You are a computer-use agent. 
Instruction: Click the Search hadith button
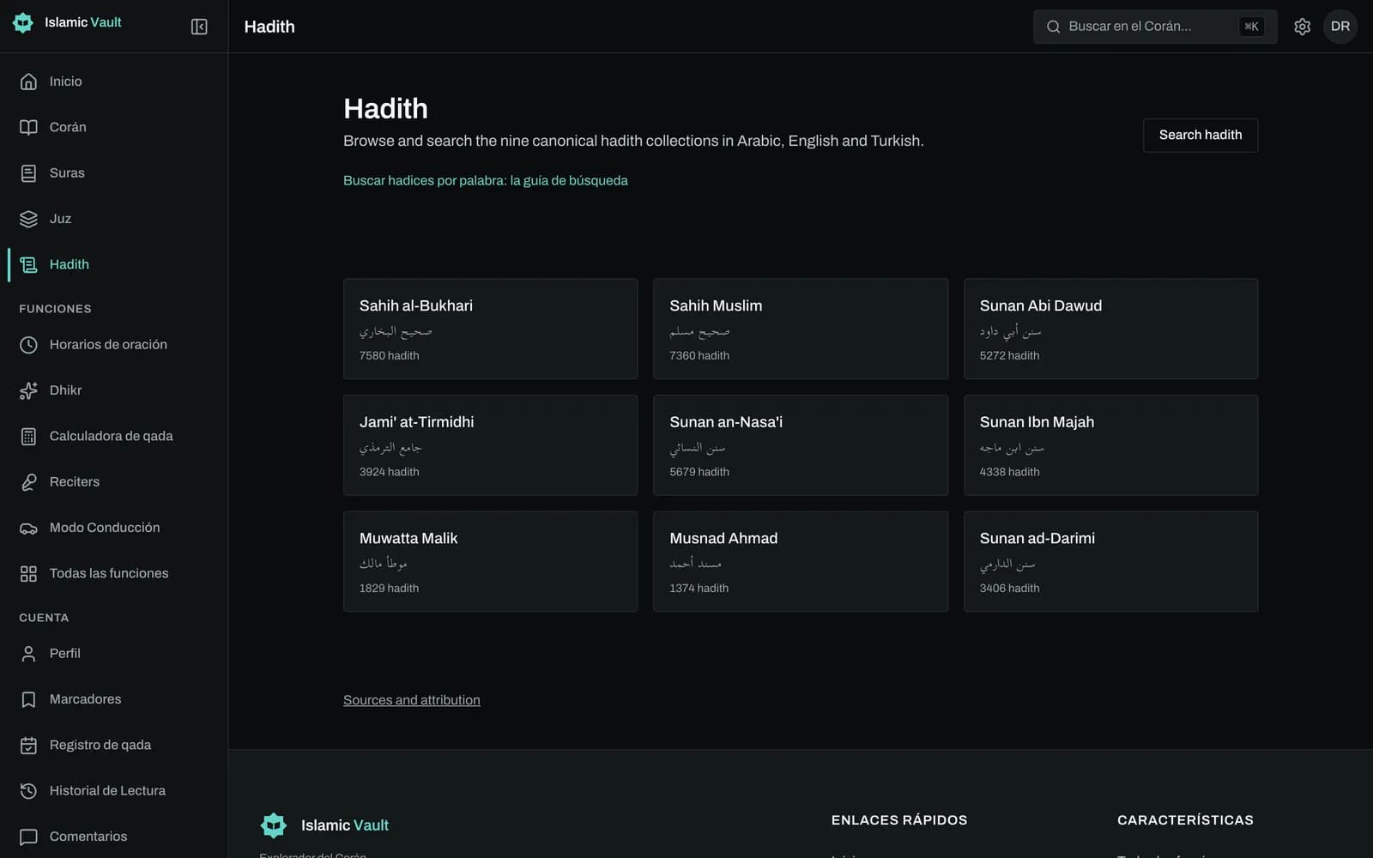1200,135
